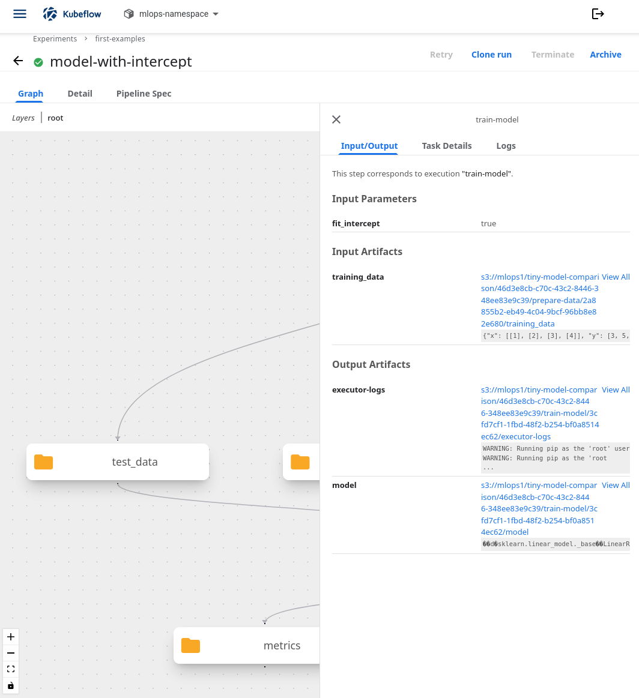Click the logout icon
639x698 pixels.
pyautogui.click(x=598, y=14)
